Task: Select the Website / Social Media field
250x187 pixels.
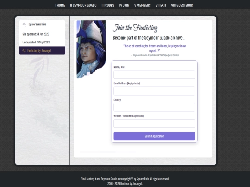Action: (x=154, y=123)
